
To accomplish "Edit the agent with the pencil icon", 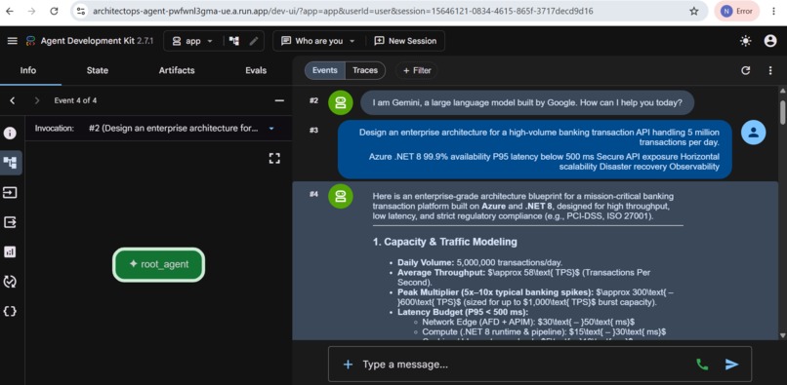I will pyautogui.click(x=254, y=41).
